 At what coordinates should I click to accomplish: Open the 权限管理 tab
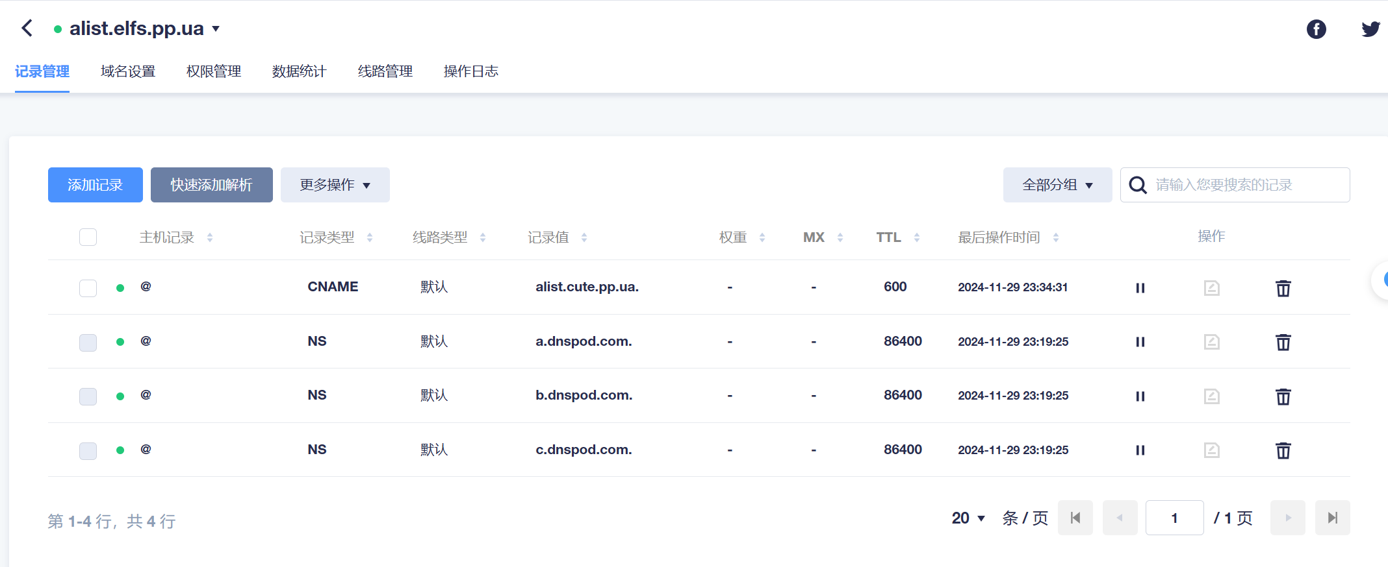point(214,71)
